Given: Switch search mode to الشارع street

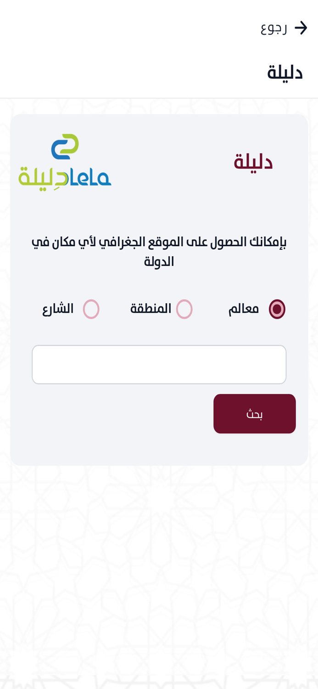Looking at the screenshot, I should [x=91, y=309].
